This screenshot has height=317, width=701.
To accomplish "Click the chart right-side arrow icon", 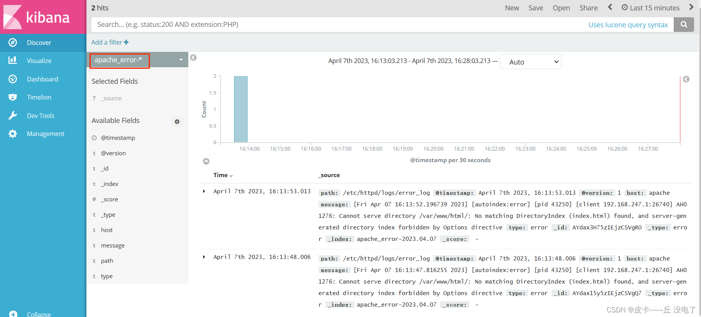I will pos(686,79).
